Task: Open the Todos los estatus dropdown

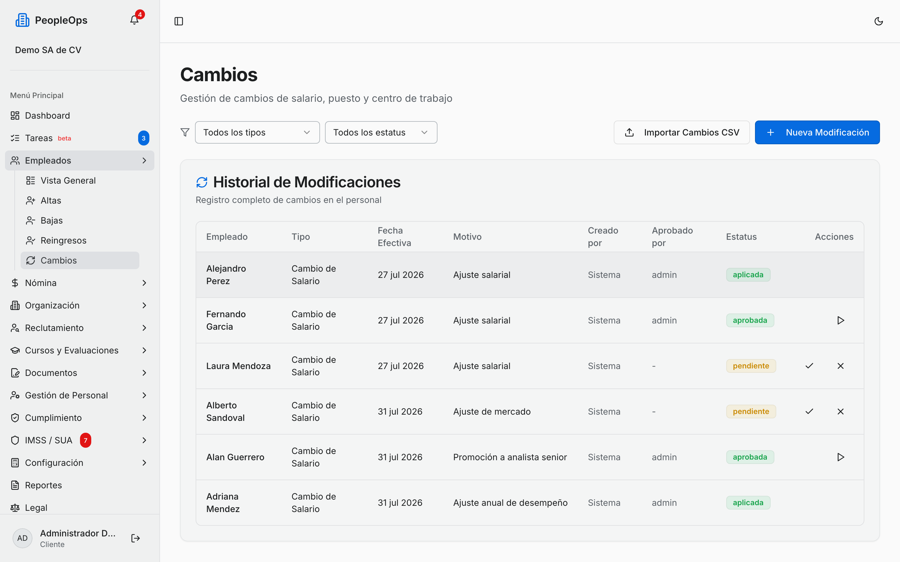Action: pos(381,132)
